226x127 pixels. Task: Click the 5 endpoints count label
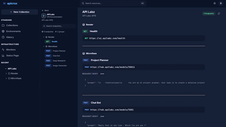(47, 32)
